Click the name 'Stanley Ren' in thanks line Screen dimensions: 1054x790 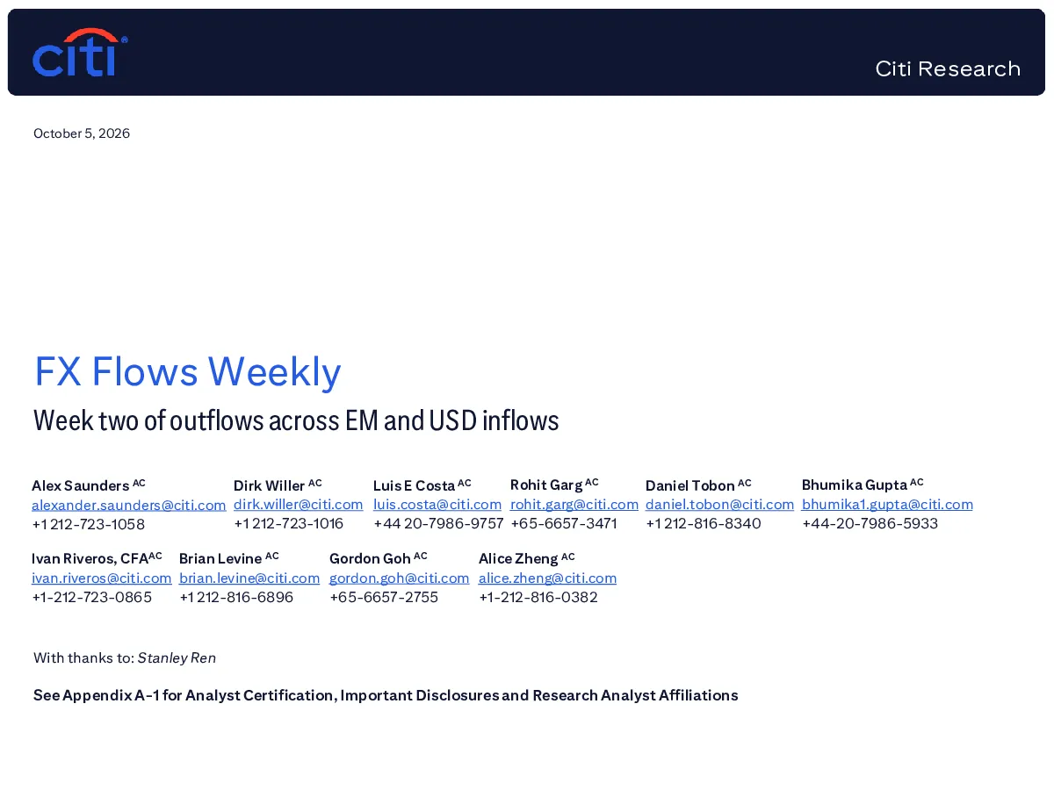click(x=177, y=658)
